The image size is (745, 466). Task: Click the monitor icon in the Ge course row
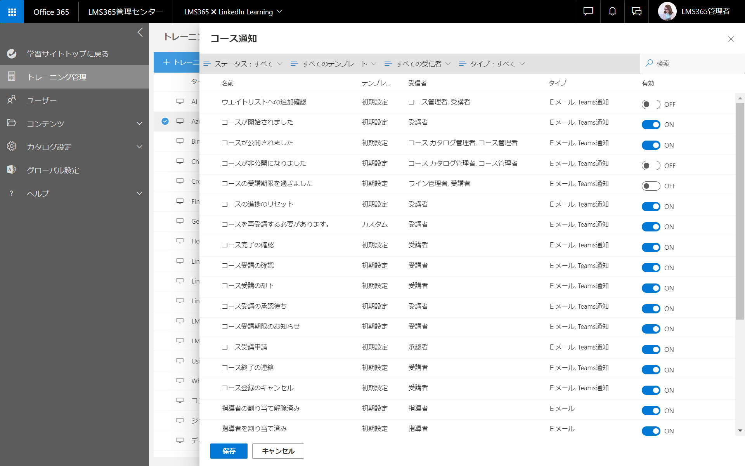pos(180,221)
